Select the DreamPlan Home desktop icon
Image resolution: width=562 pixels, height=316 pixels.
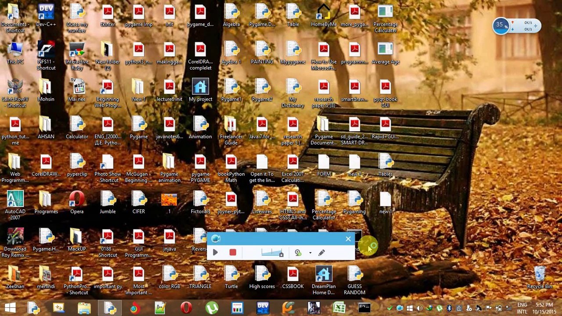click(x=324, y=281)
